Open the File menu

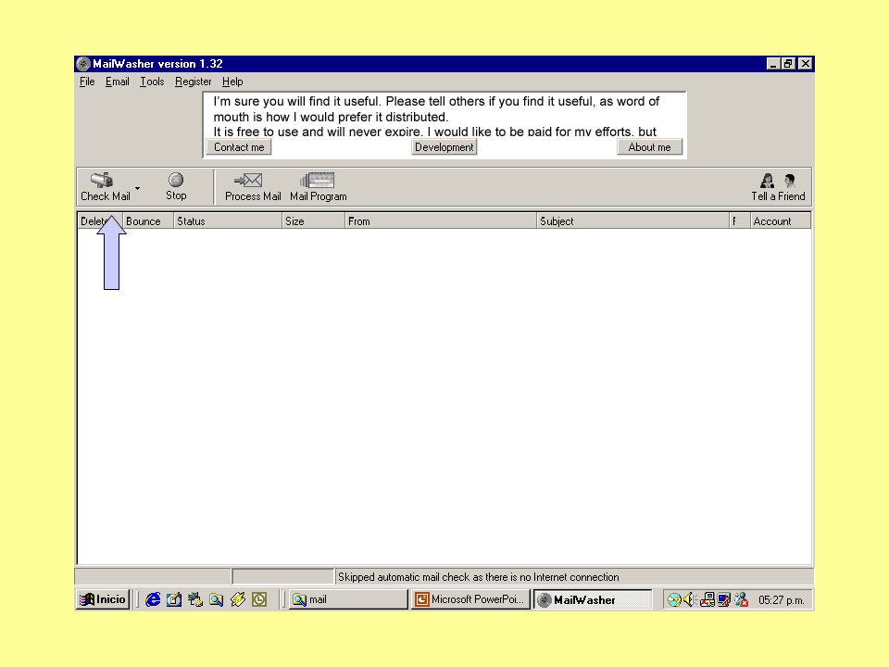pyautogui.click(x=87, y=82)
